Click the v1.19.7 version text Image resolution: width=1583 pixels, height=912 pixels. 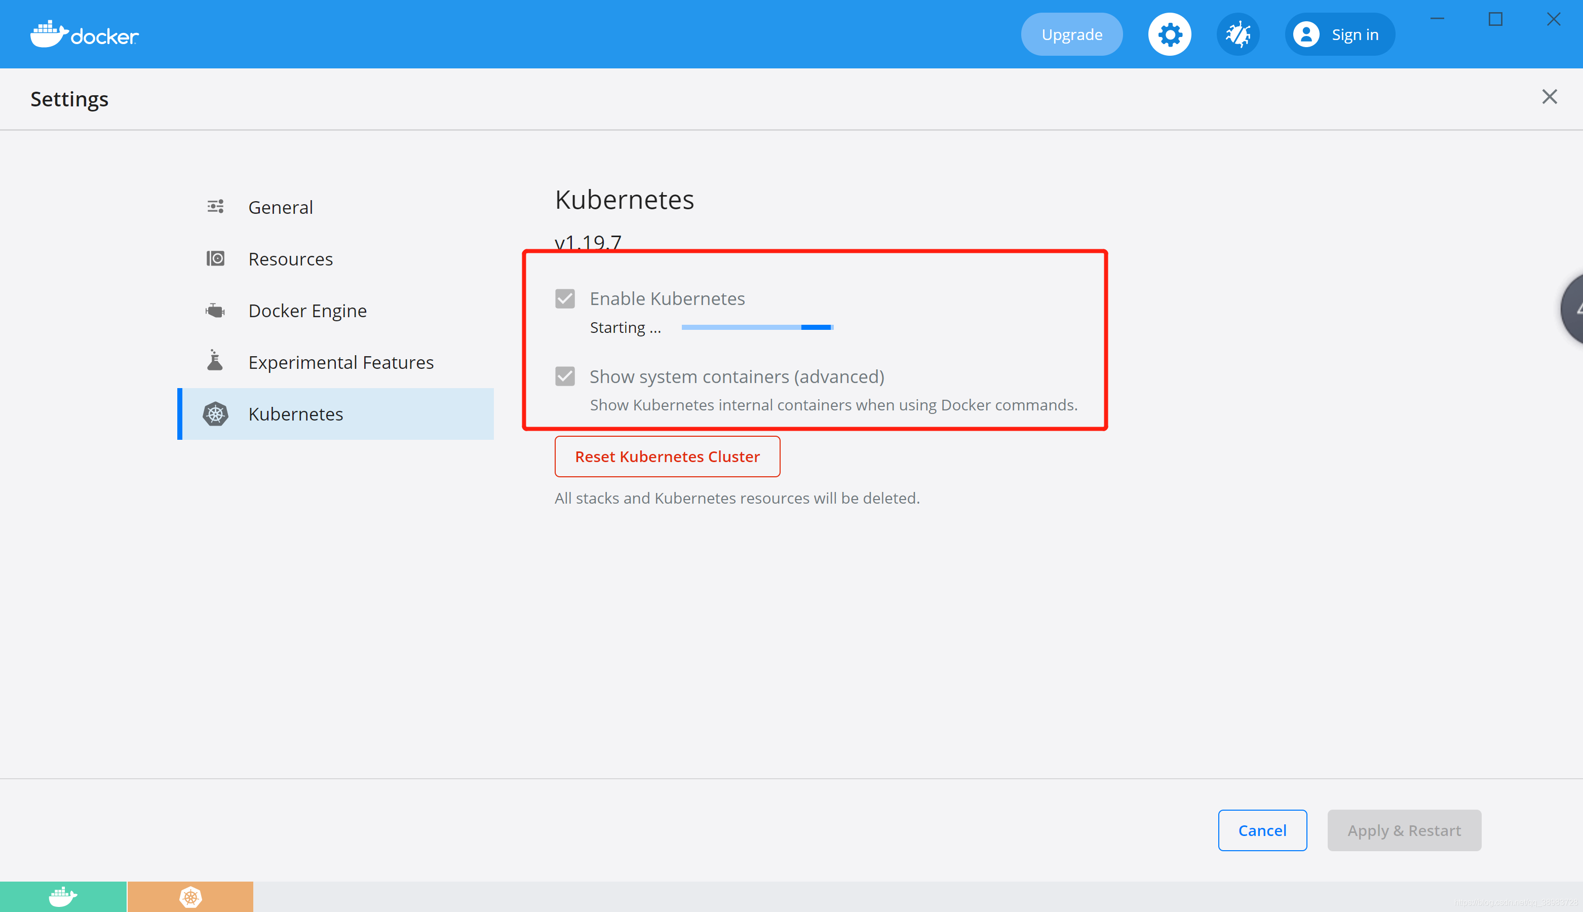pyautogui.click(x=588, y=242)
